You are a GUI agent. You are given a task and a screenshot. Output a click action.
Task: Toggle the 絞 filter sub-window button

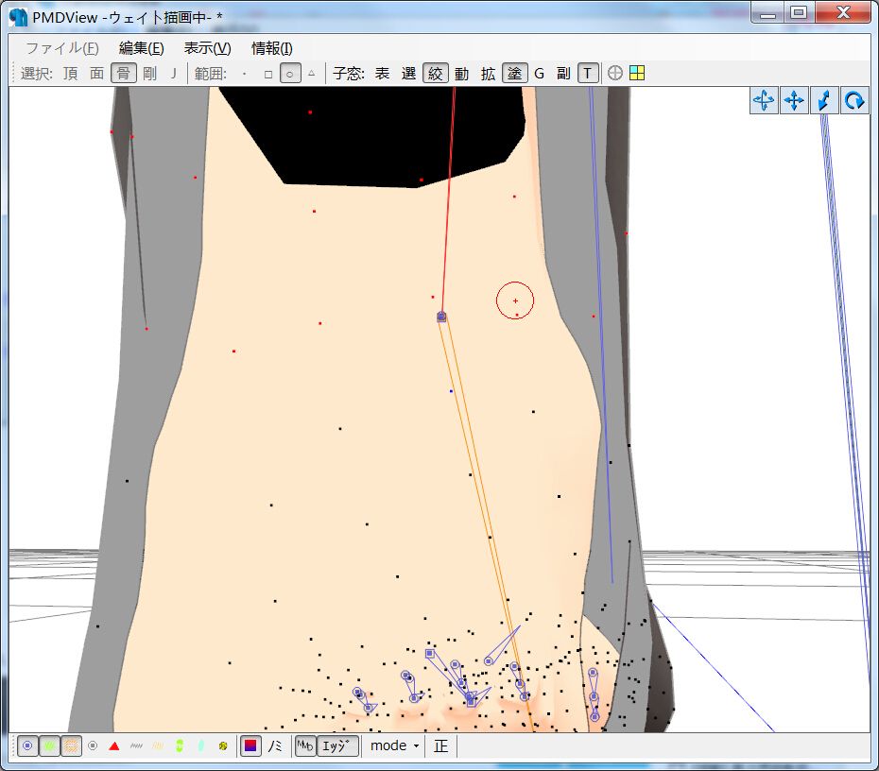click(x=435, y=73)
